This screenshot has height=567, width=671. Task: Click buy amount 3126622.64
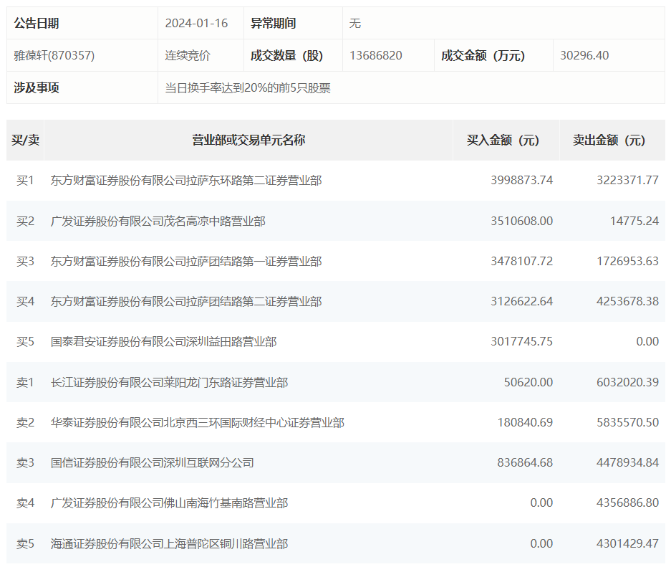[x=521, y=302]
